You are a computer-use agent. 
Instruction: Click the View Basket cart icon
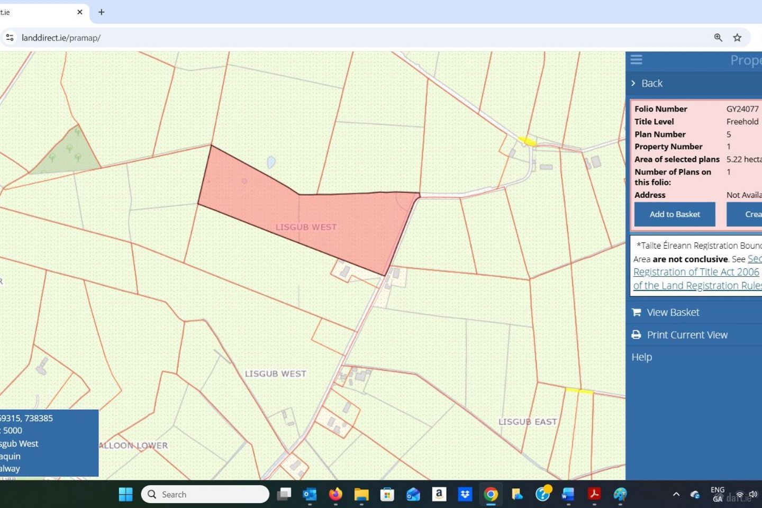[x=636, y=312]
